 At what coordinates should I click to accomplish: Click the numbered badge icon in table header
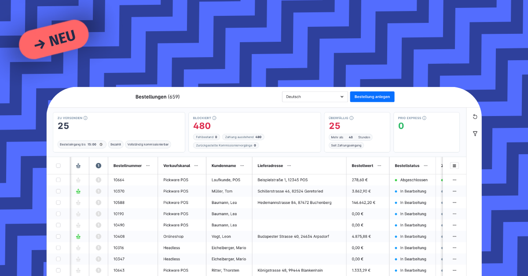click(99, 166)
